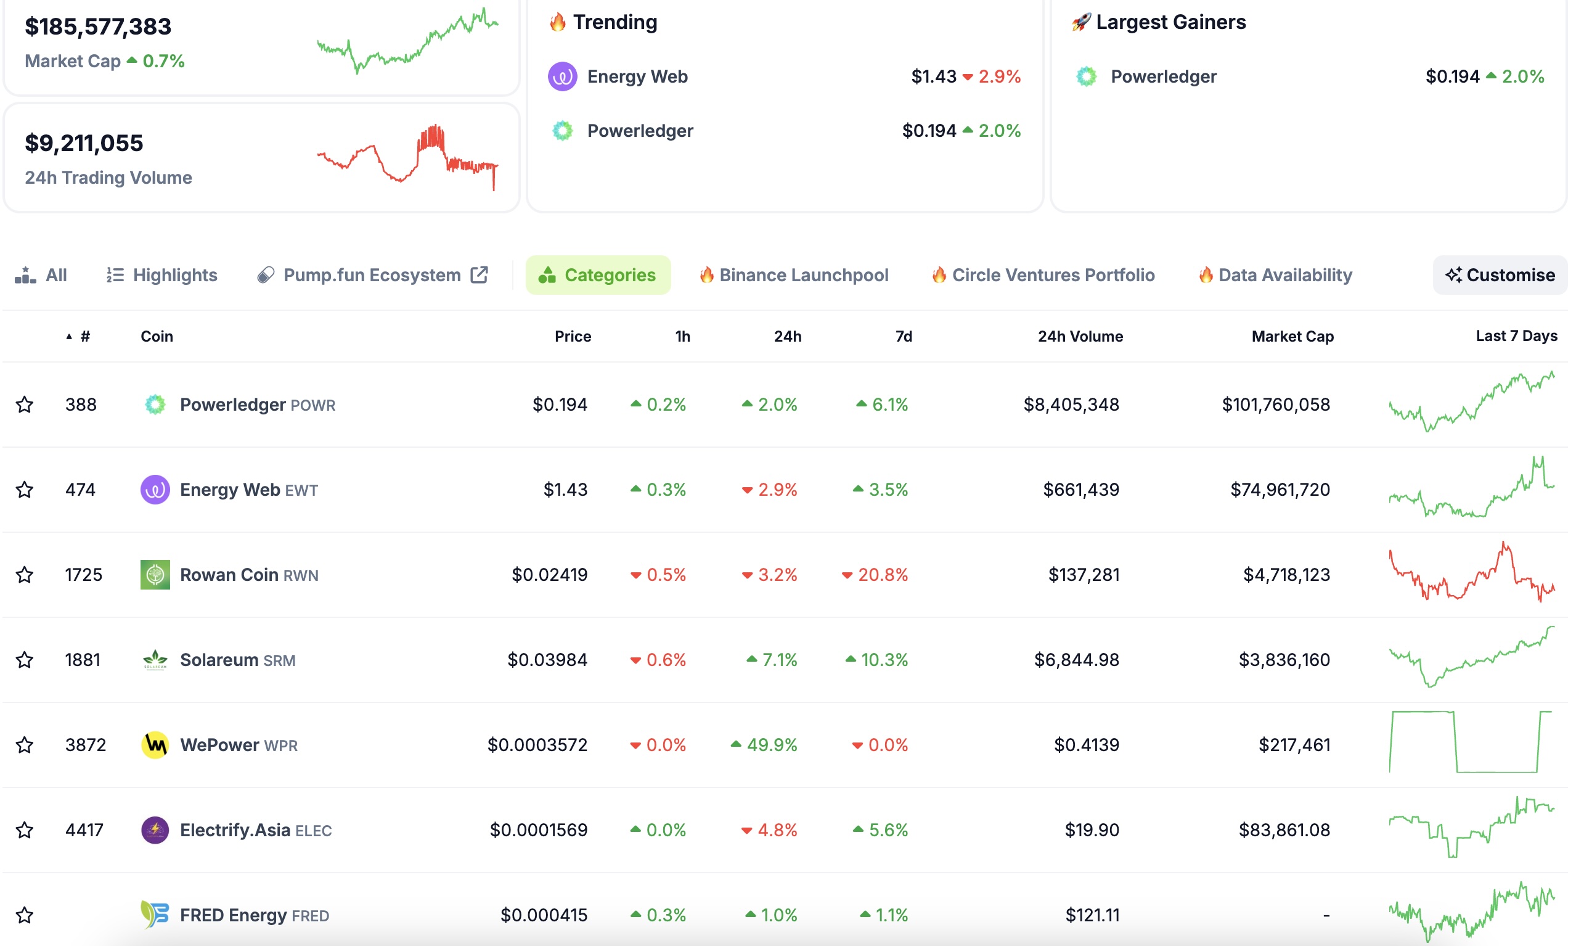Image resolution: width=1584 pixels, height=946 pixels.
Task: Click the Rowan Coin logo
Action: [155, 574]
